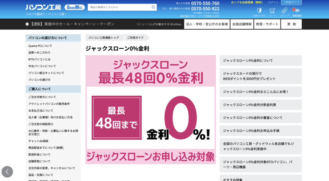
Task: Open the browsing history eye icon
Action: click(x=297, y=12)
